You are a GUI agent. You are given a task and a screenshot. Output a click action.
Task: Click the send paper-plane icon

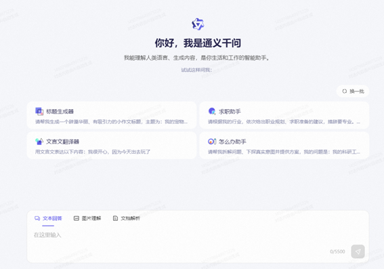[358, 251]
